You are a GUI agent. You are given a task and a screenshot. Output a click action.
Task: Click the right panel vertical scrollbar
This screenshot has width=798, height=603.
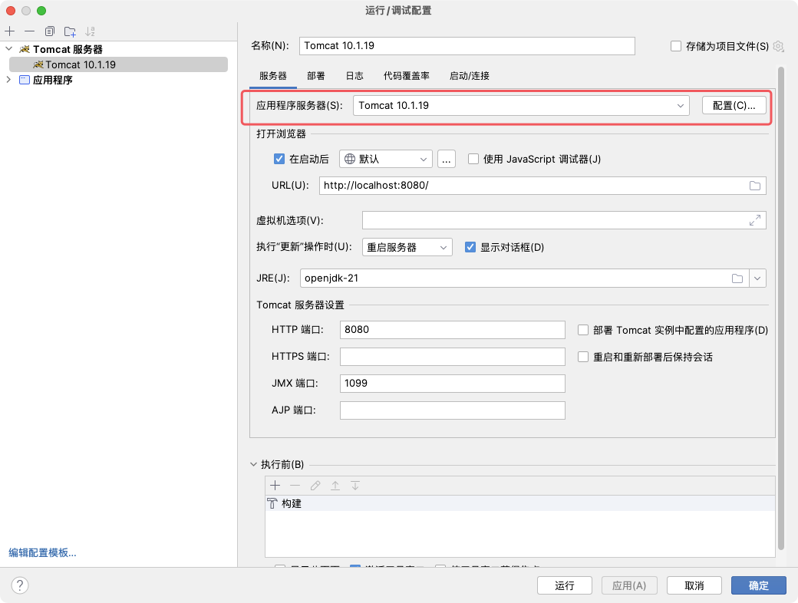pos(781,308)
